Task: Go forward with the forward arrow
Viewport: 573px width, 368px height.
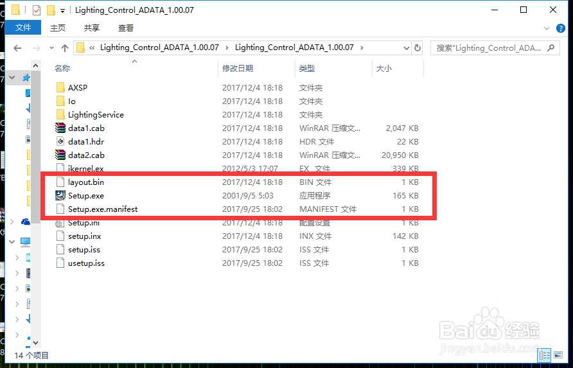Action: 36,48
